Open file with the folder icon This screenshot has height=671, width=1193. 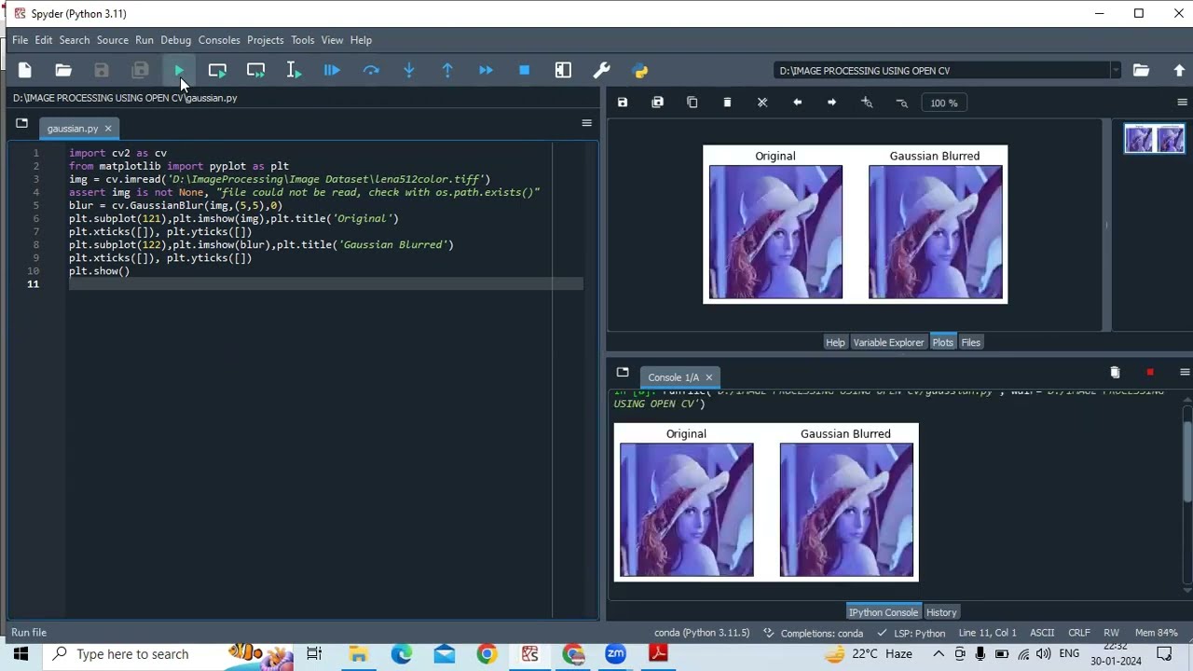point(63,70)
